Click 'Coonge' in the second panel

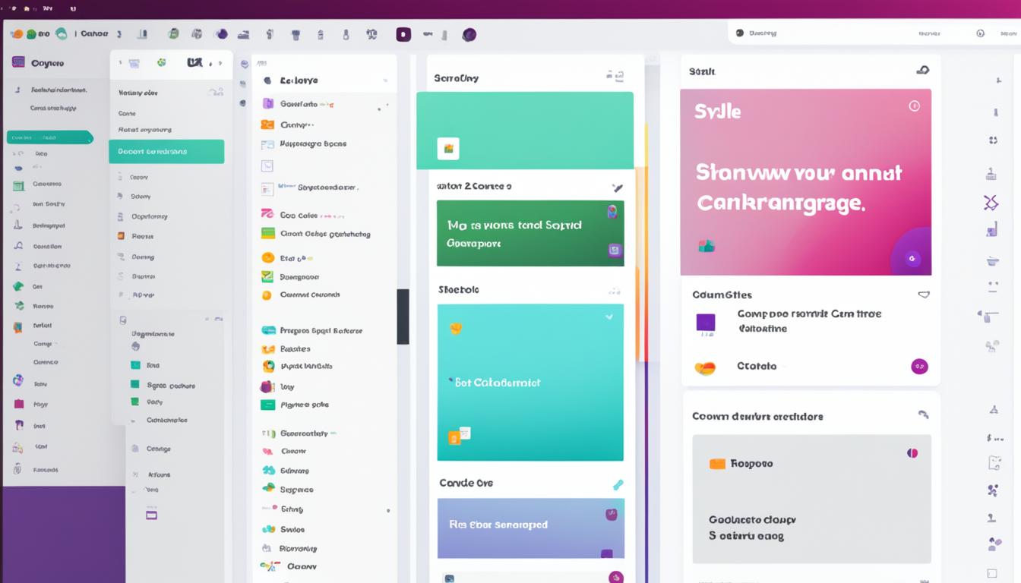[x=159, y=449]
